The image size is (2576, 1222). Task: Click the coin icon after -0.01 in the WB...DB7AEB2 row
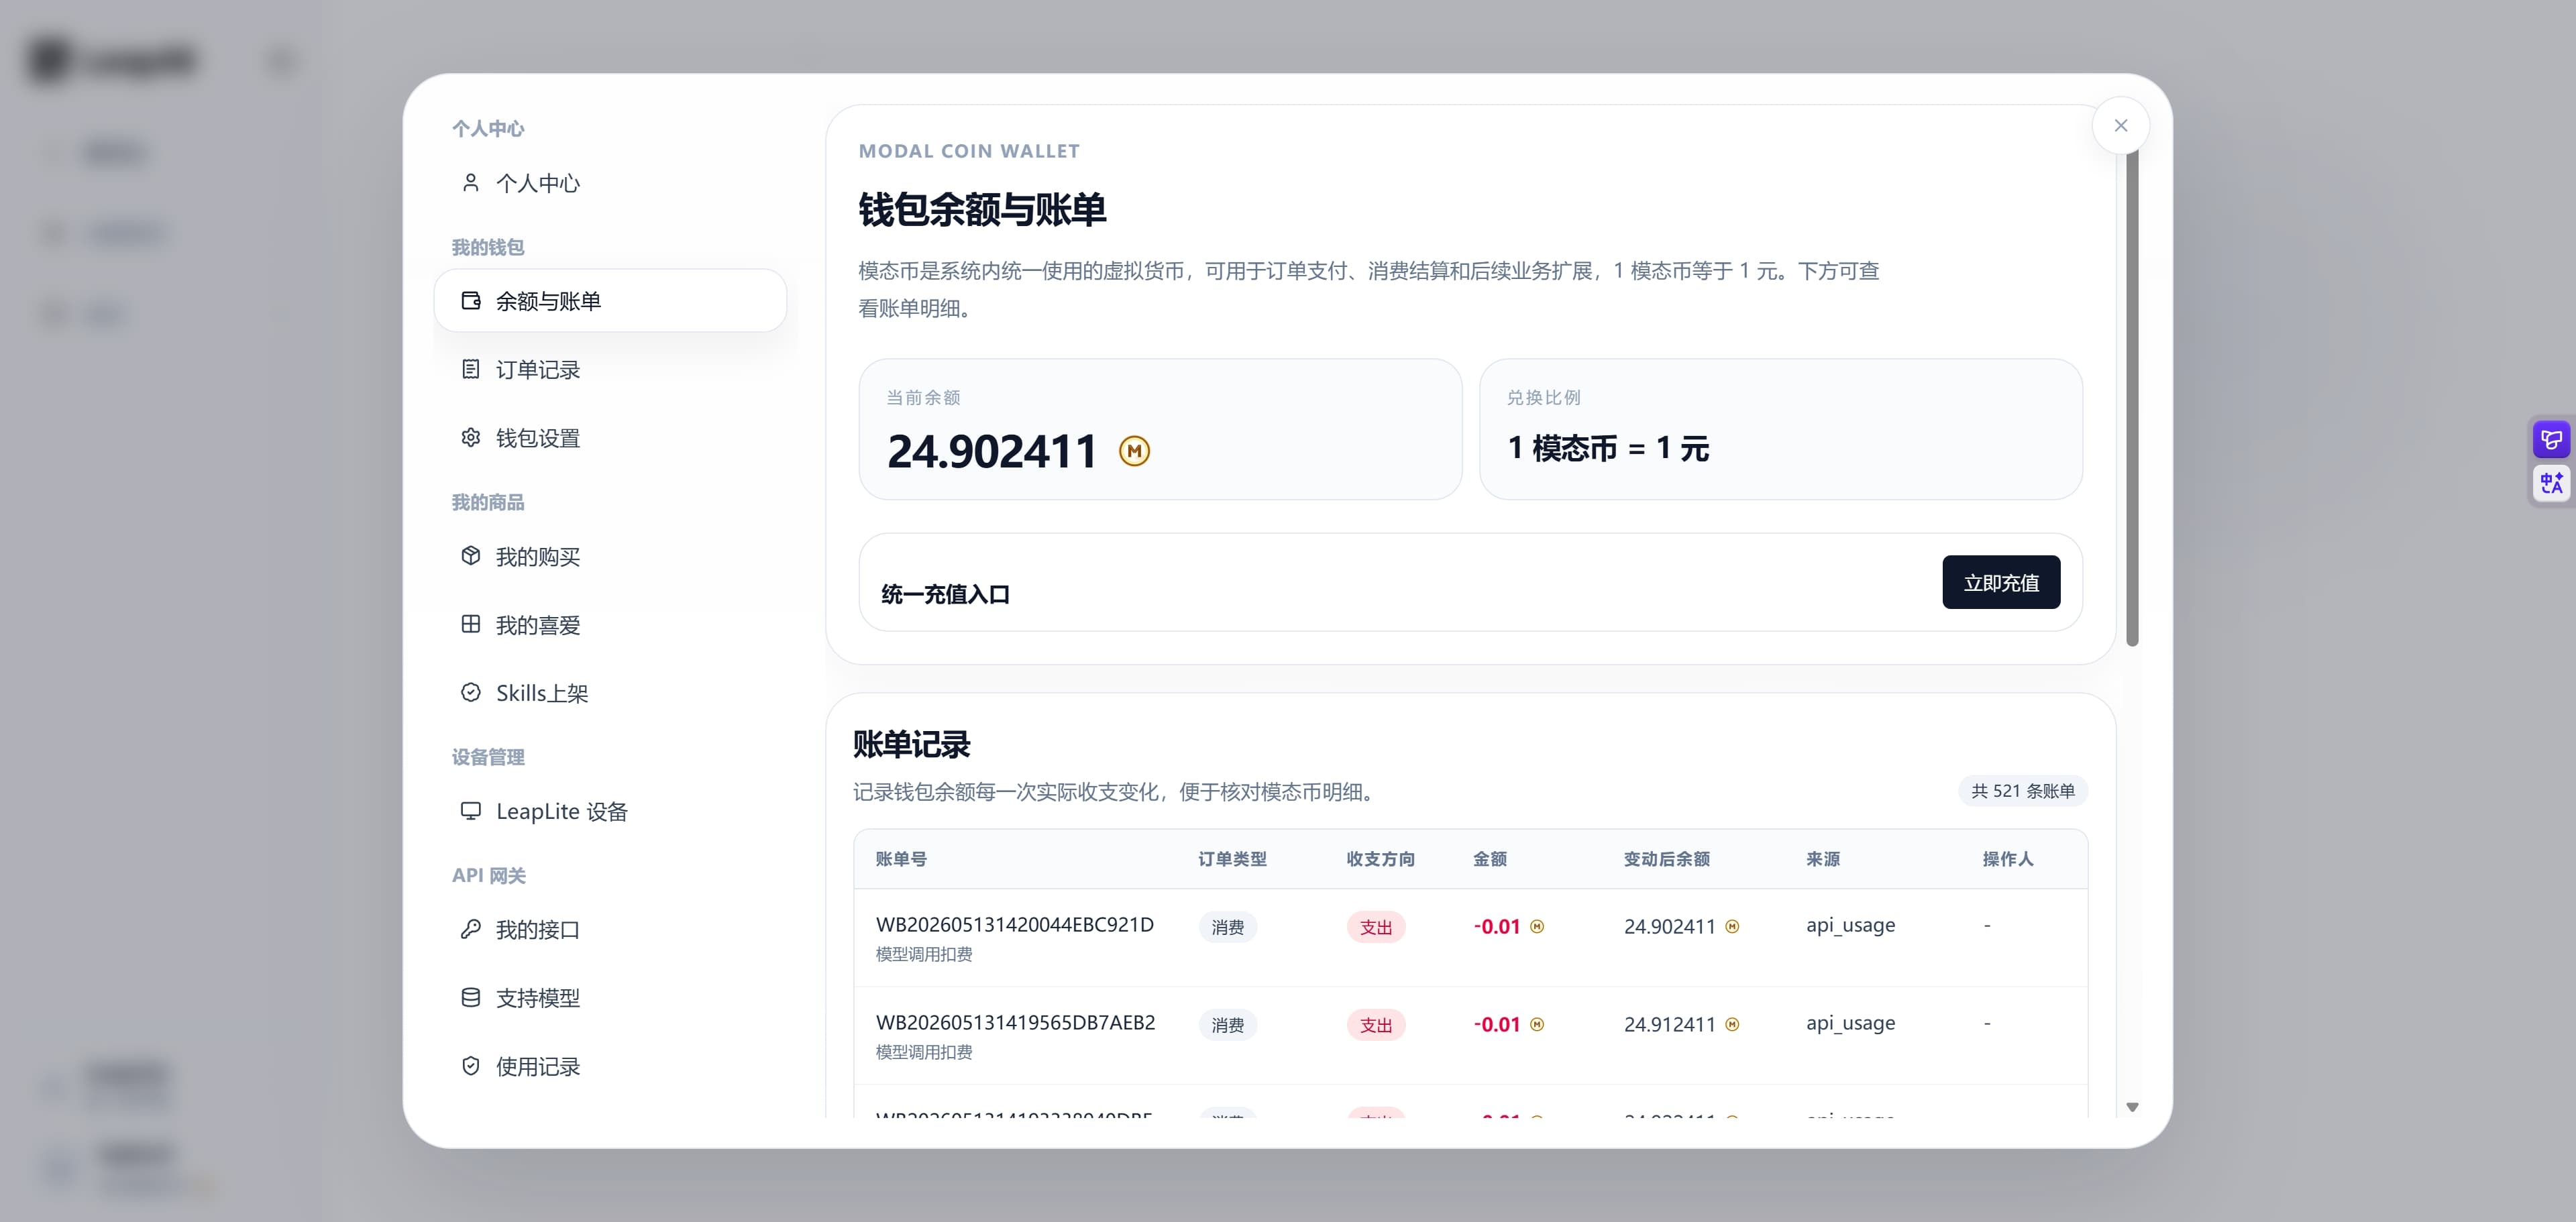(1537, 1025)
